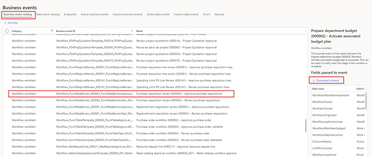Click the Name column header

139,31
